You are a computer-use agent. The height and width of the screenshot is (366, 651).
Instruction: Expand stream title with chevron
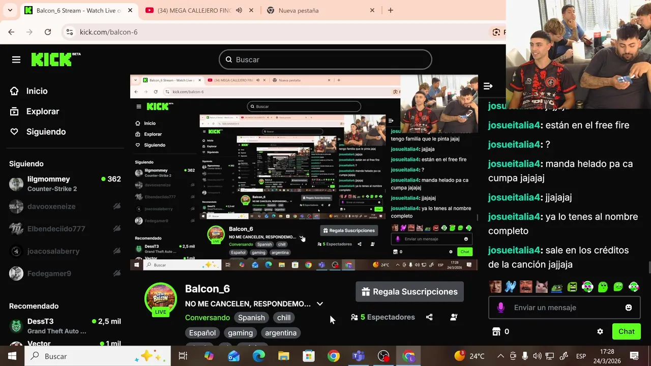click(320, 304)
